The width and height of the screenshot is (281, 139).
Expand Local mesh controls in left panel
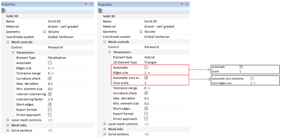click(x=8, y=120)
